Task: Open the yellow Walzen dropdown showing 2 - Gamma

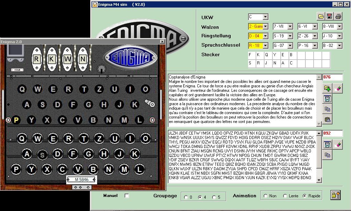Action: pyautogui.click(x=265, y=26)
